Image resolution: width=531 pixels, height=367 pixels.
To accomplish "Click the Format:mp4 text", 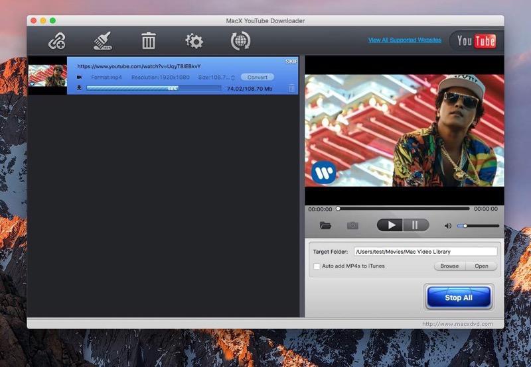I will 106,78.
